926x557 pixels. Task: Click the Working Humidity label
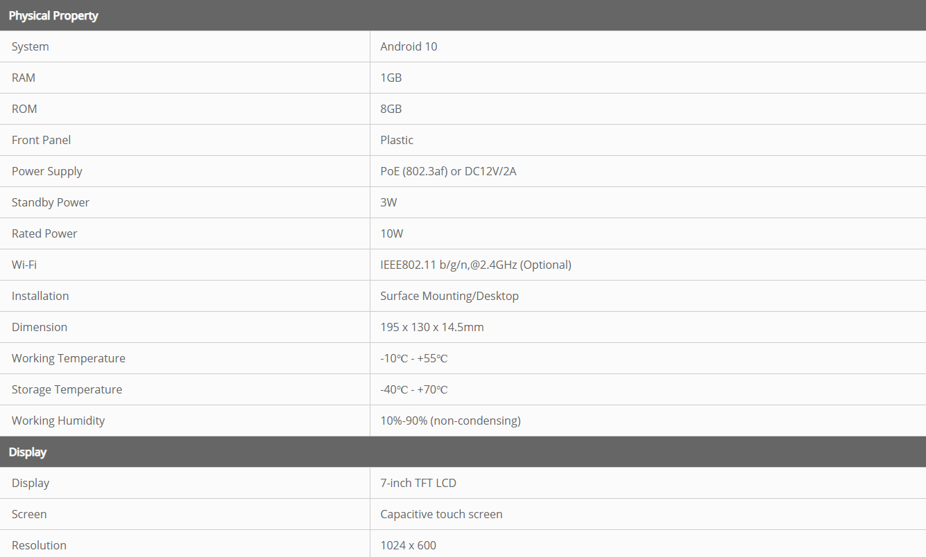pos(58,421)
